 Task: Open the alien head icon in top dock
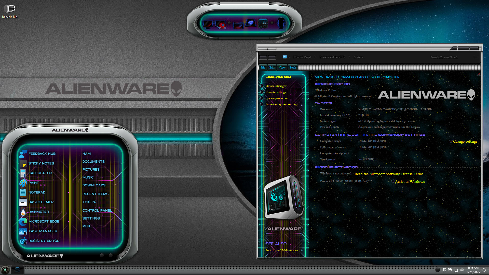coord(281,23)
